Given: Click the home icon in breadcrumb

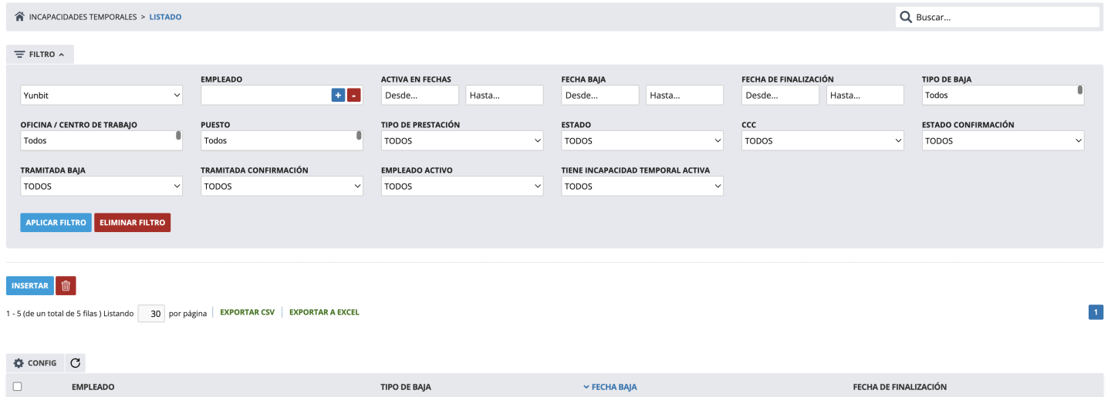Looking at the screenshot, I should click(20, 16).
